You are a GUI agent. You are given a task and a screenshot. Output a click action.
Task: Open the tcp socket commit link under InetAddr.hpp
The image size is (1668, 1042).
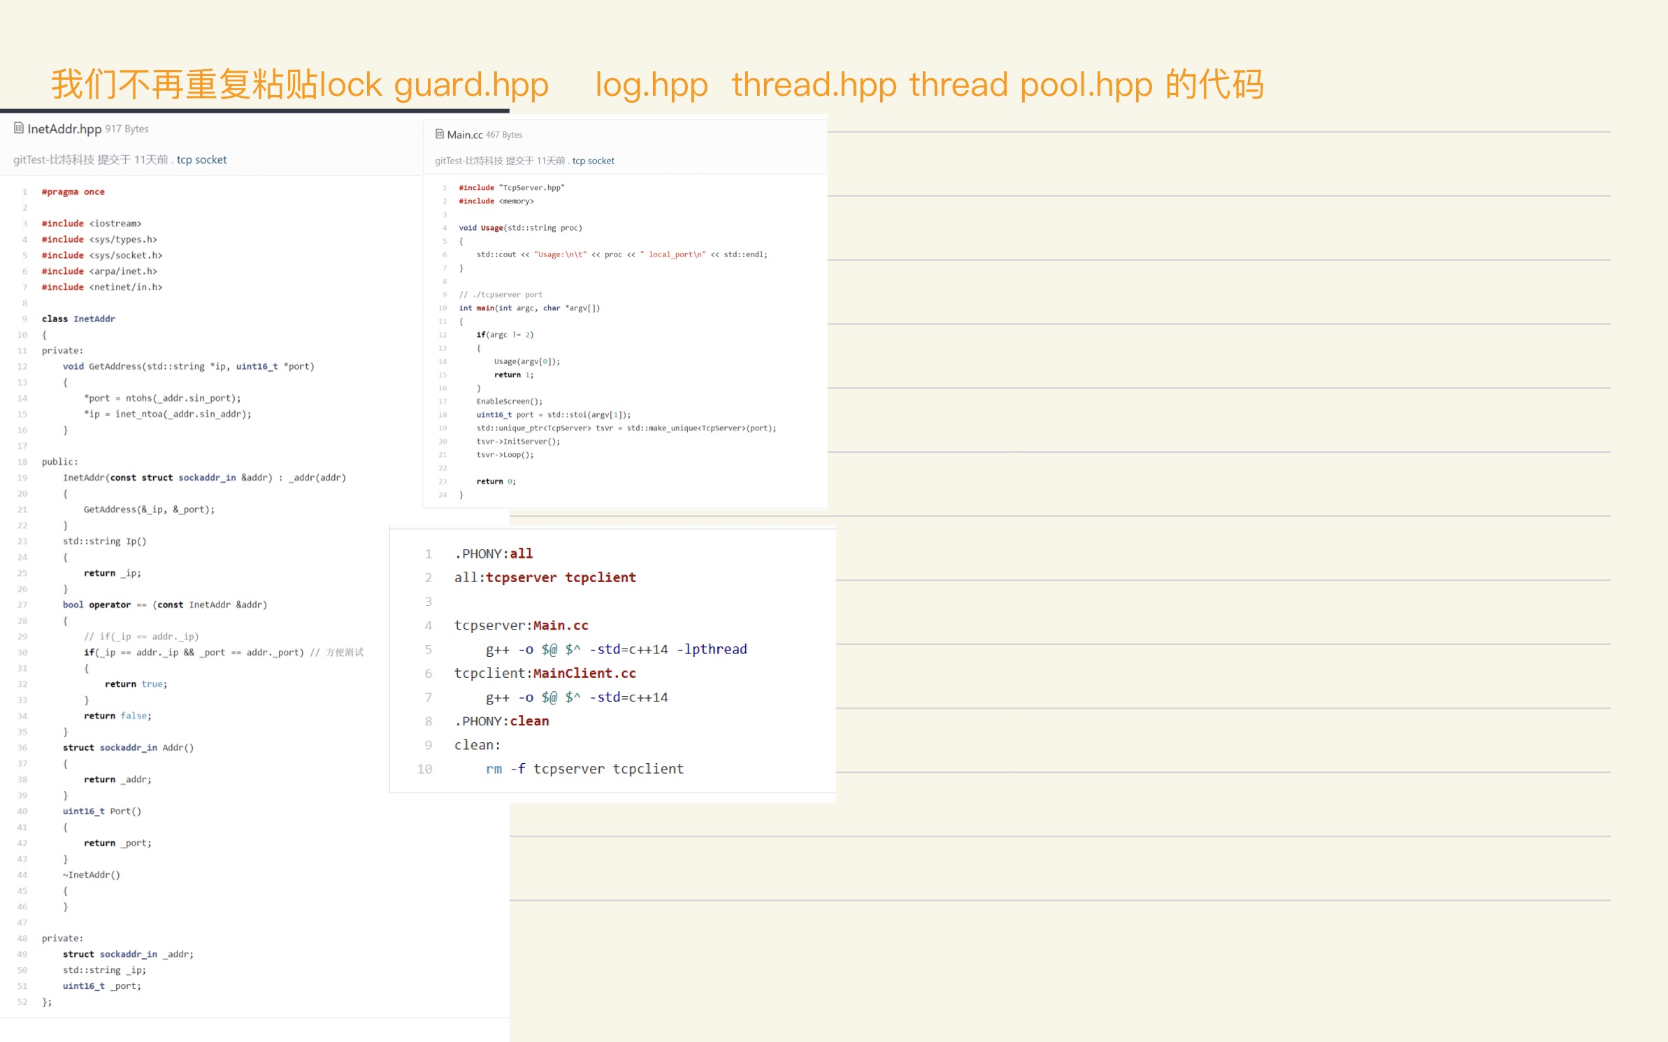click(x=201, y=160)
